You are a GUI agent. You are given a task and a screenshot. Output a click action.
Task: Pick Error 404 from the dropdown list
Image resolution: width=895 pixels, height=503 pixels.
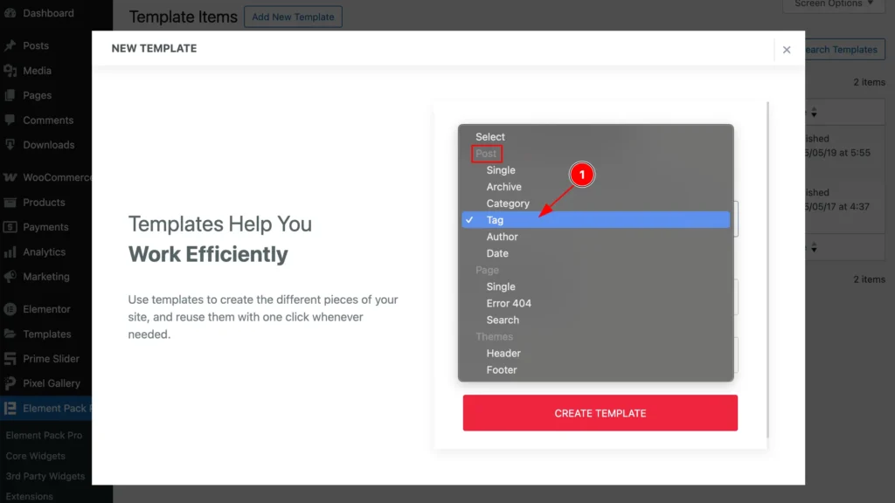click(x=509, y=303)
